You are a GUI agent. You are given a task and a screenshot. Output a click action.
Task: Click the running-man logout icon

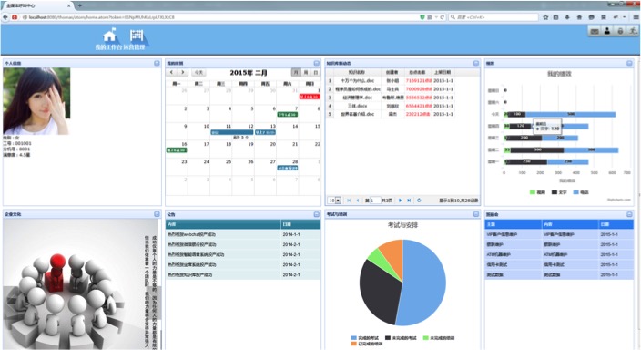(x=633, y=31)
